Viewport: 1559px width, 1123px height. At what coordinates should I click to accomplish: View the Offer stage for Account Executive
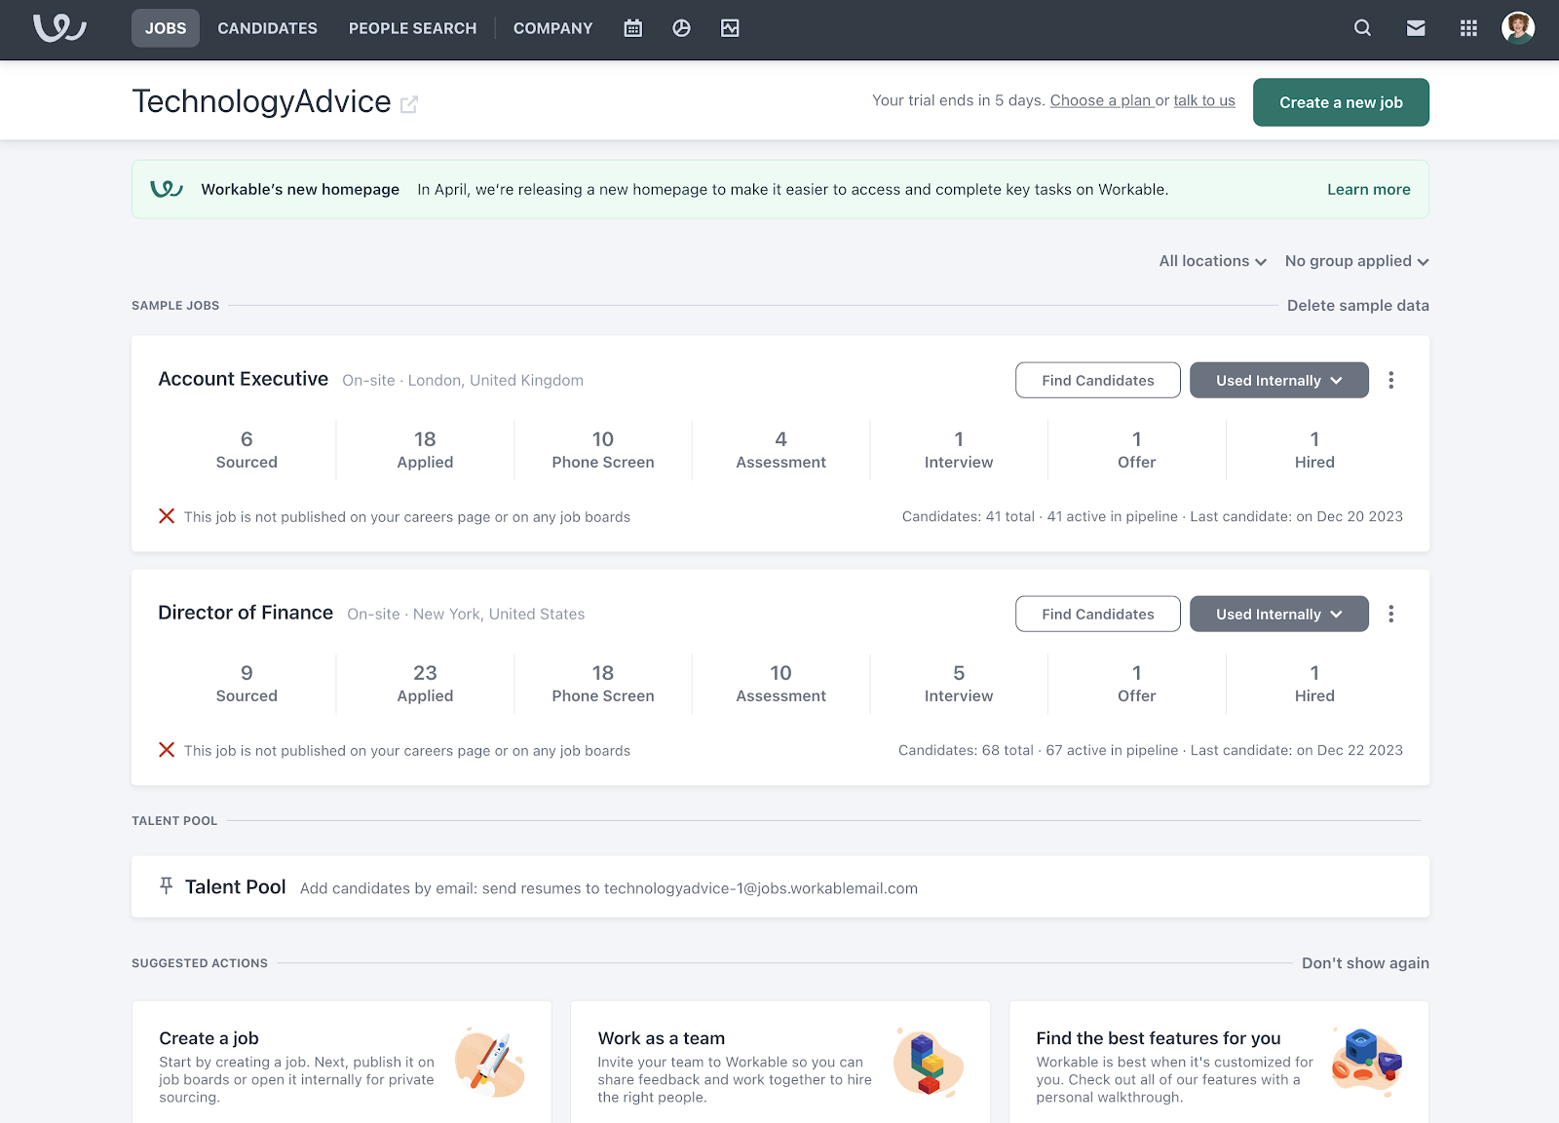tap(1137, 450)
